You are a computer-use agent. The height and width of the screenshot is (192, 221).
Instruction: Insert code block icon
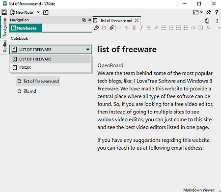click(201, 27)
